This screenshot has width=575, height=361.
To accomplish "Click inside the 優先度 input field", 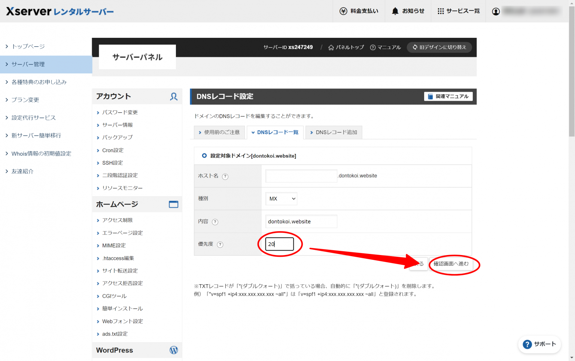I will click(x=279, y=244).
